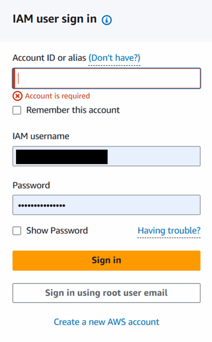
Task: Click the Password field label
Action: 31,185
